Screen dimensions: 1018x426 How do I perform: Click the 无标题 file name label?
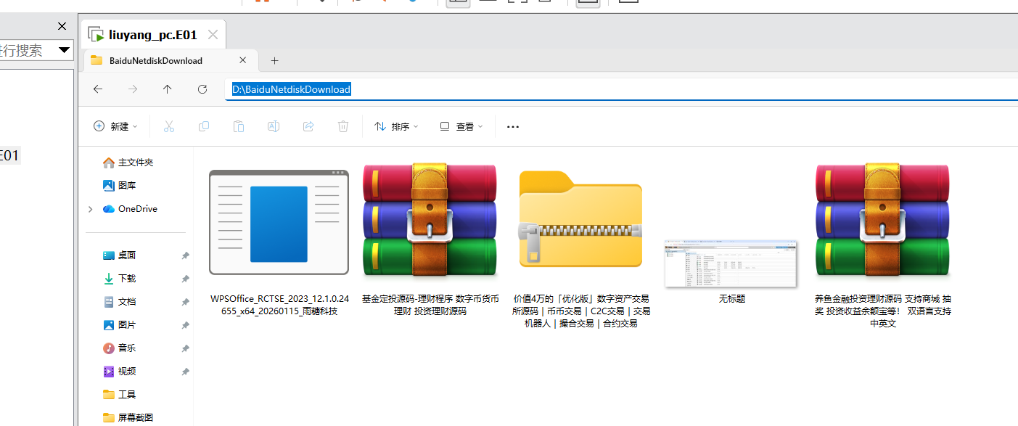pos(731,299)
